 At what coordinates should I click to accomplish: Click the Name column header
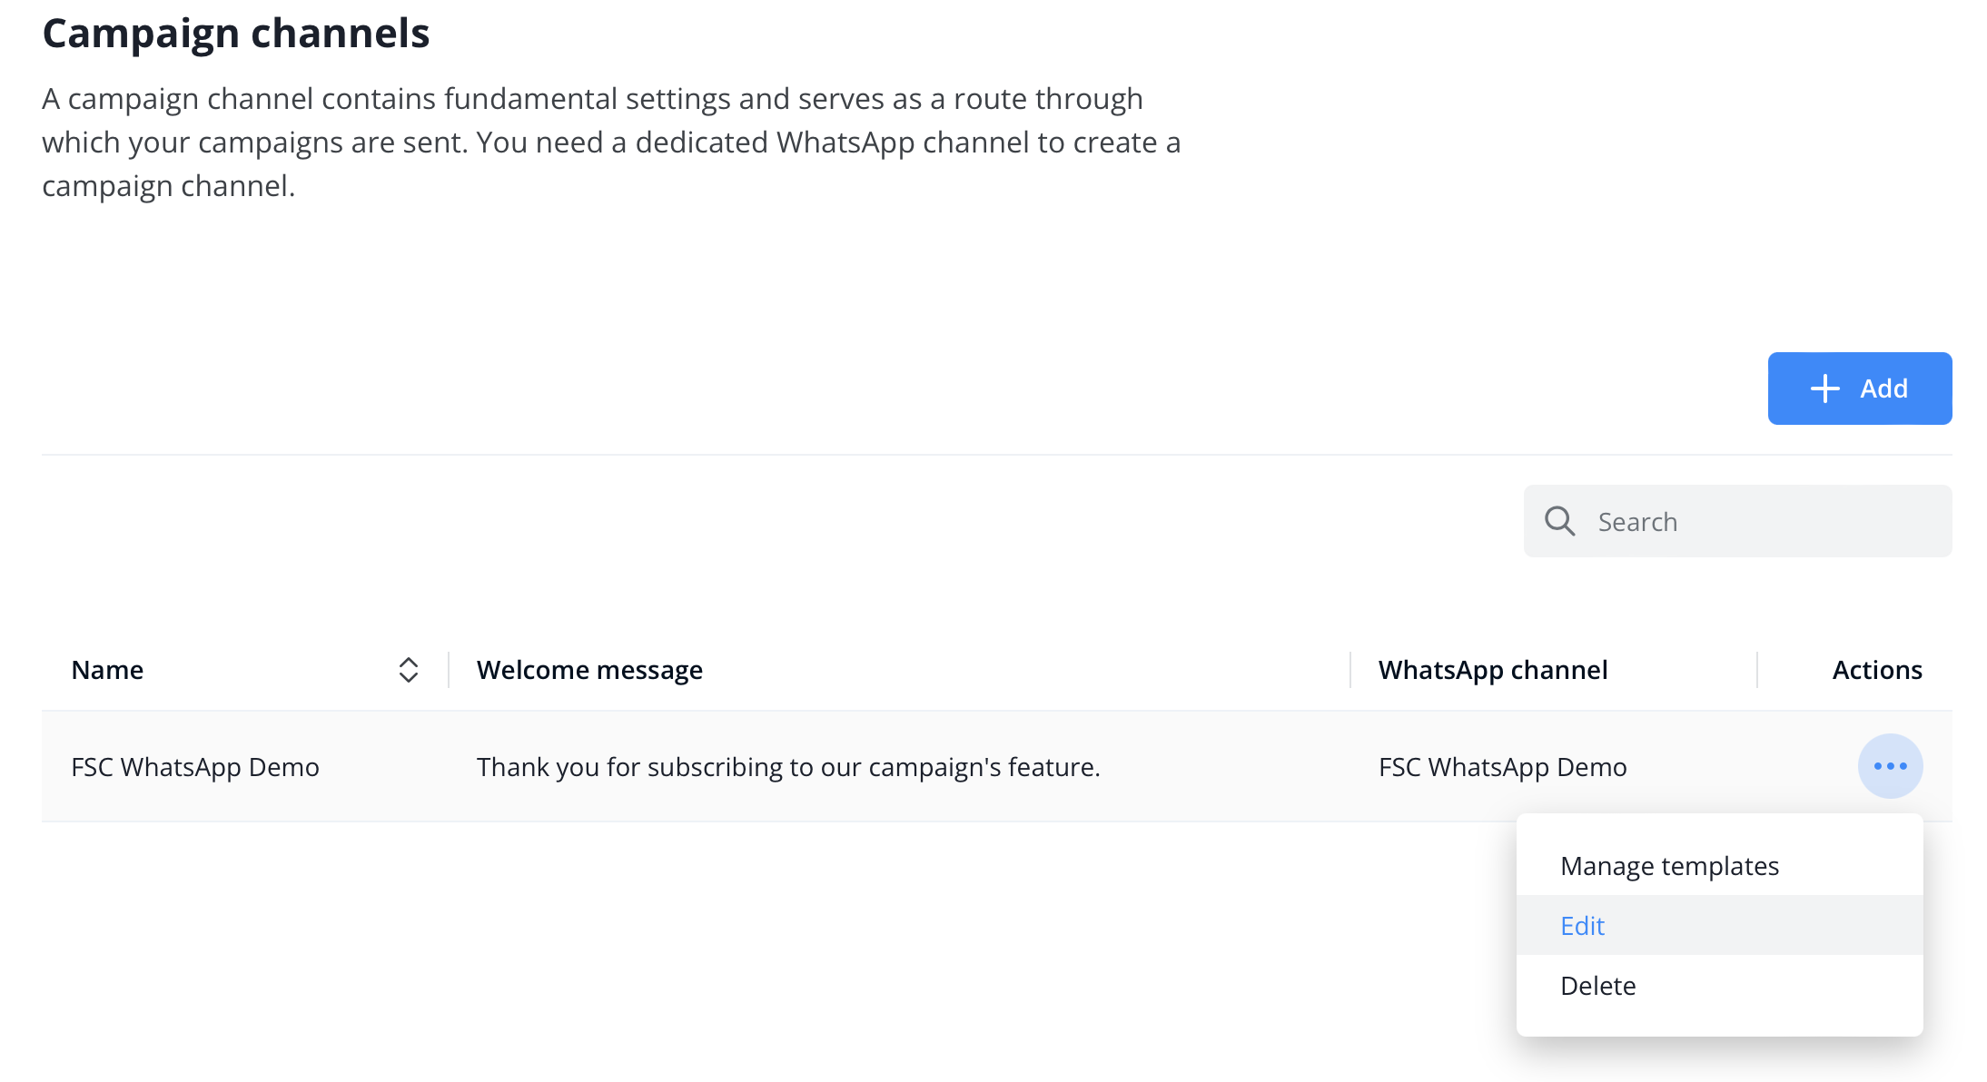coord(107,670)
